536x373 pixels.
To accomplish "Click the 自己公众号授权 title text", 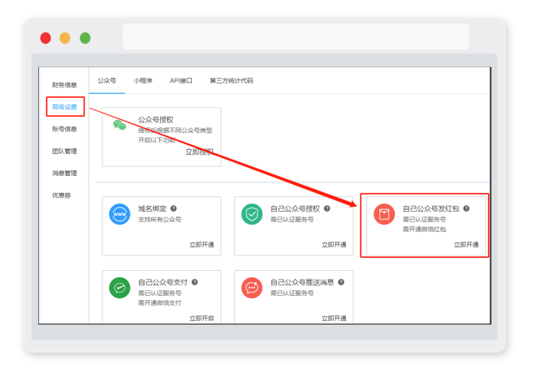I will 295,208.
